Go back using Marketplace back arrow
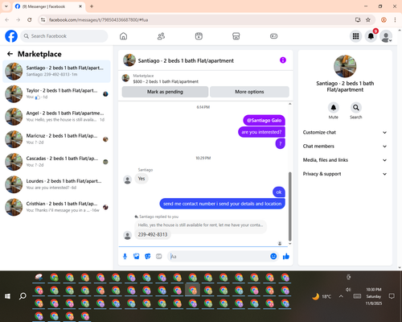This screenshot has height=322, width=402. coord(10,54)
